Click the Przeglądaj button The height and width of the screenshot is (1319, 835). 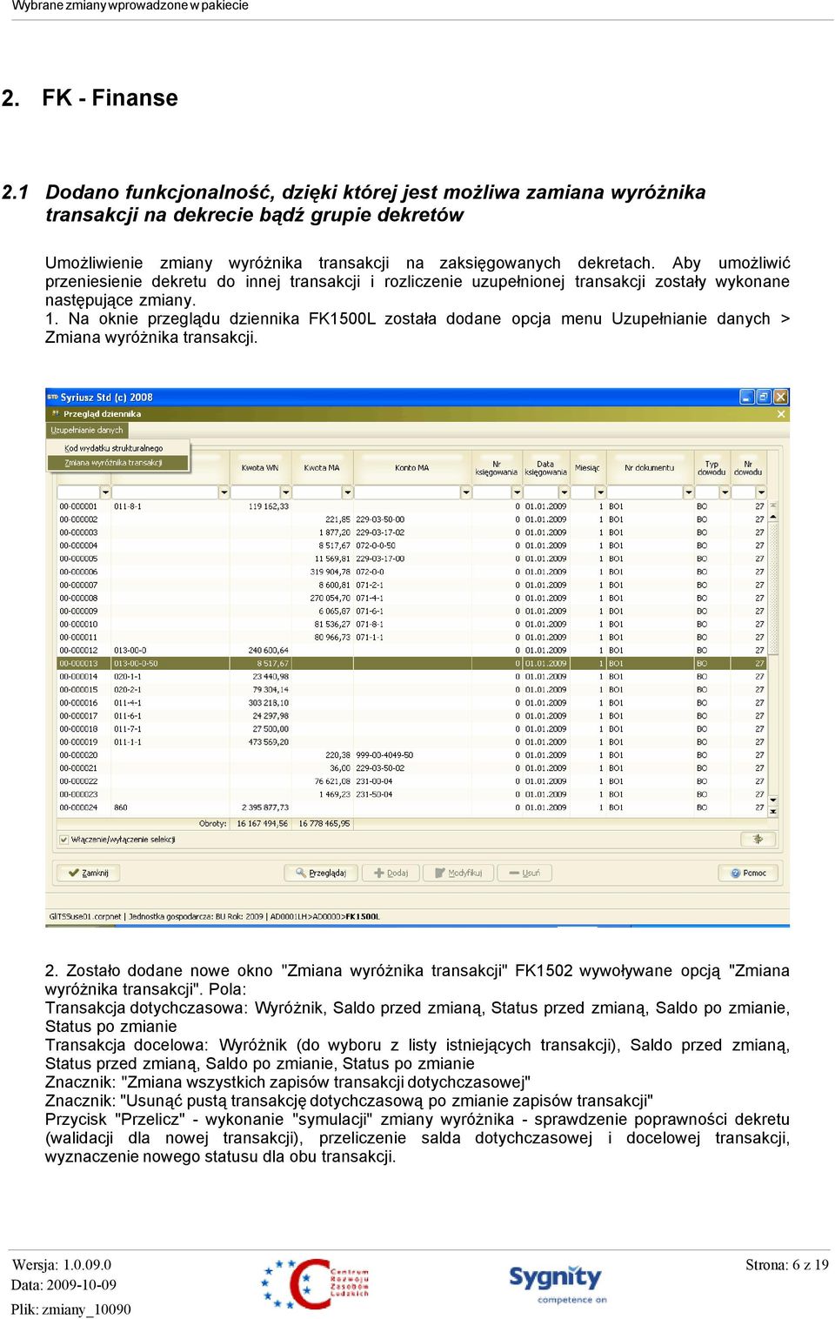tap(322, 873)
